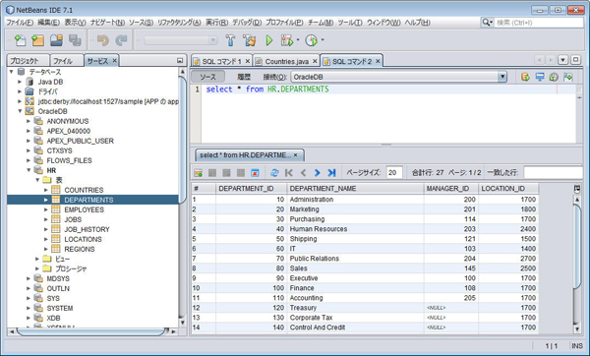The image size is (590, 356).
Task: Click the Undo arrow icon
Action: click(x=102, y=40)
